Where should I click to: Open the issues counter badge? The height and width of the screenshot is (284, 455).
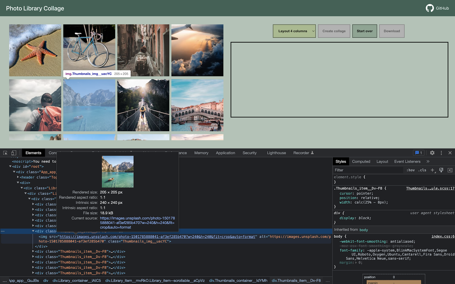tap(419, 153)
